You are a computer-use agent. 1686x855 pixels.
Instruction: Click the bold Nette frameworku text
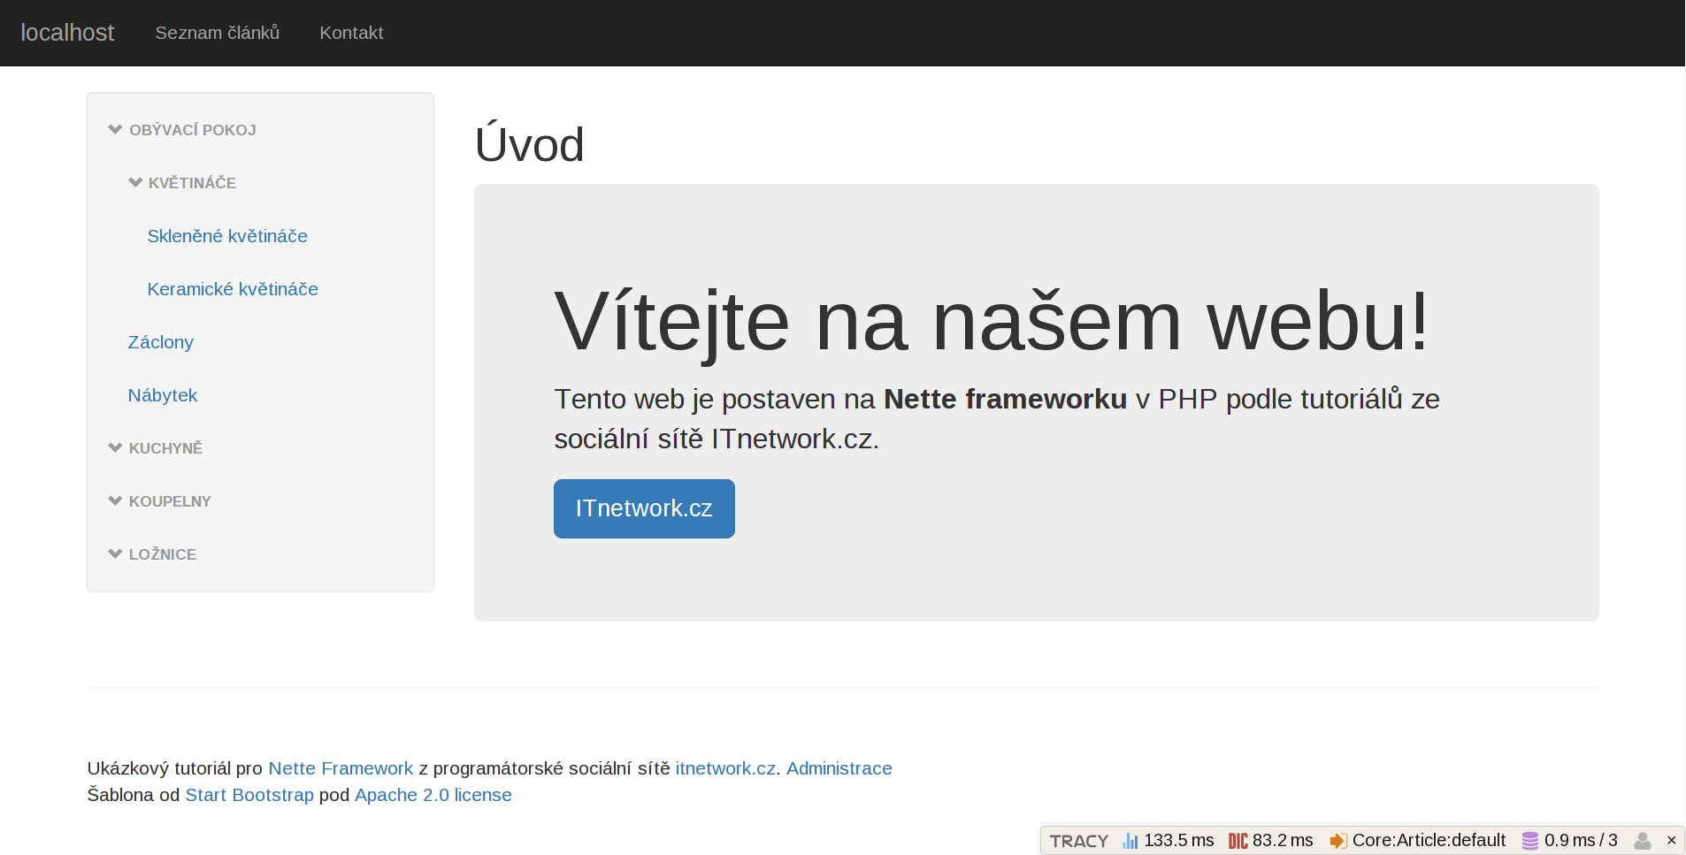1005,399
